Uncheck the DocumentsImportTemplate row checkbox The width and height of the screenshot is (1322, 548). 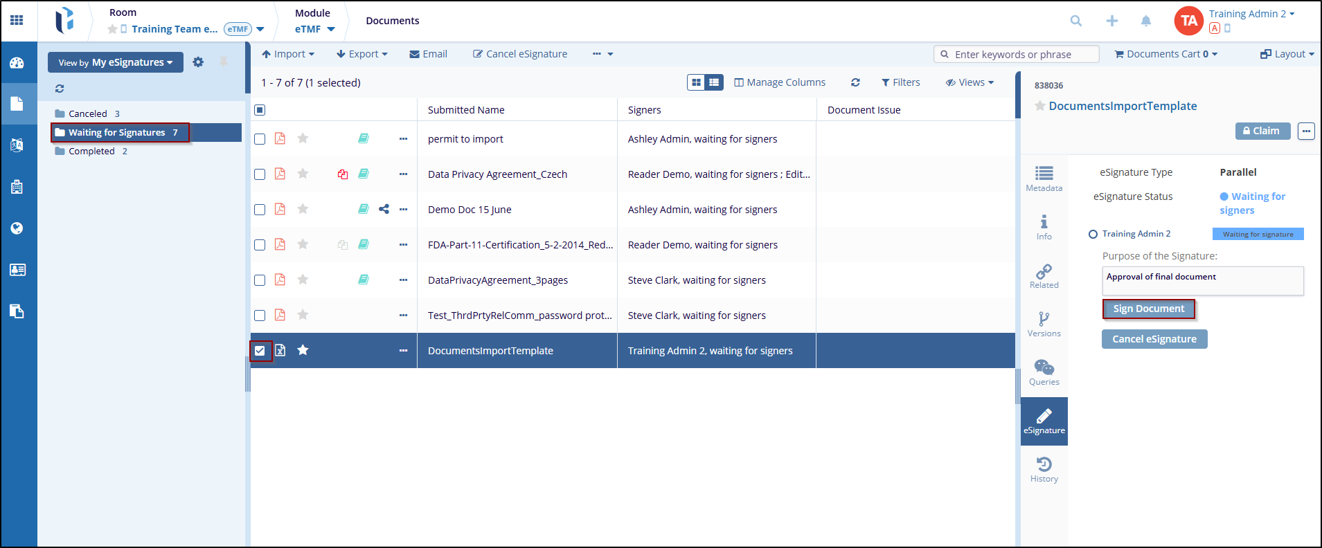[x=260, y=351]
